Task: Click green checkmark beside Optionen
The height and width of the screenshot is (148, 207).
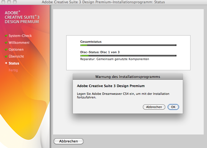Action: (6, 50)
